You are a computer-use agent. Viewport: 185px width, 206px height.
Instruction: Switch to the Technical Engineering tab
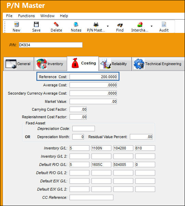click(158, 64)
